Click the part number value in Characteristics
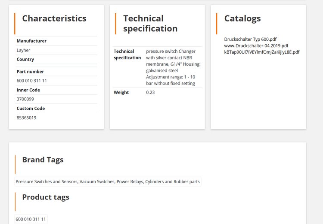The width and height of the screenshot is (323, 224). pyautogui.click(x=32, y=81)
